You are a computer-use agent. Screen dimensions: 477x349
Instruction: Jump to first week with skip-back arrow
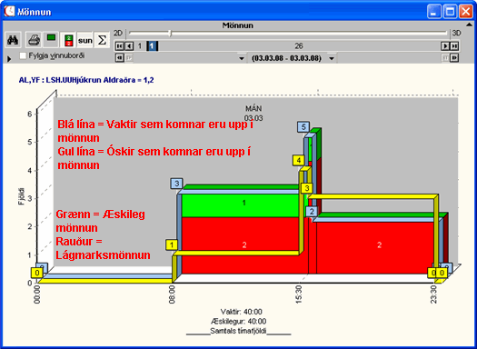pyautogui.click(x=120, y=46)
